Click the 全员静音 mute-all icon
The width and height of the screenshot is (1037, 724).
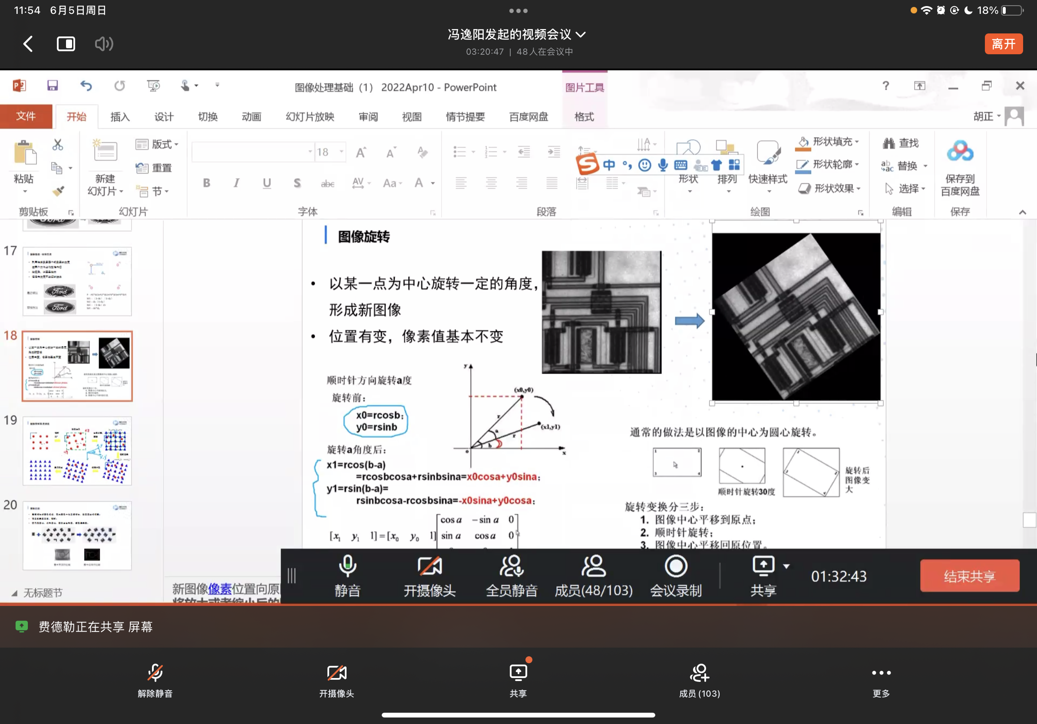(x=511, y=566)
